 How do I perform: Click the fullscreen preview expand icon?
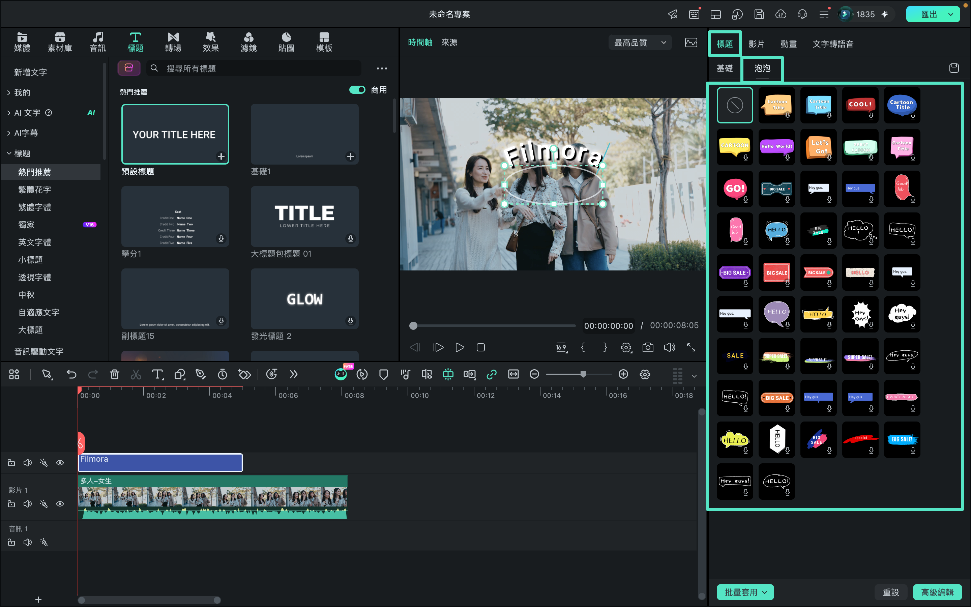point(691,347)
